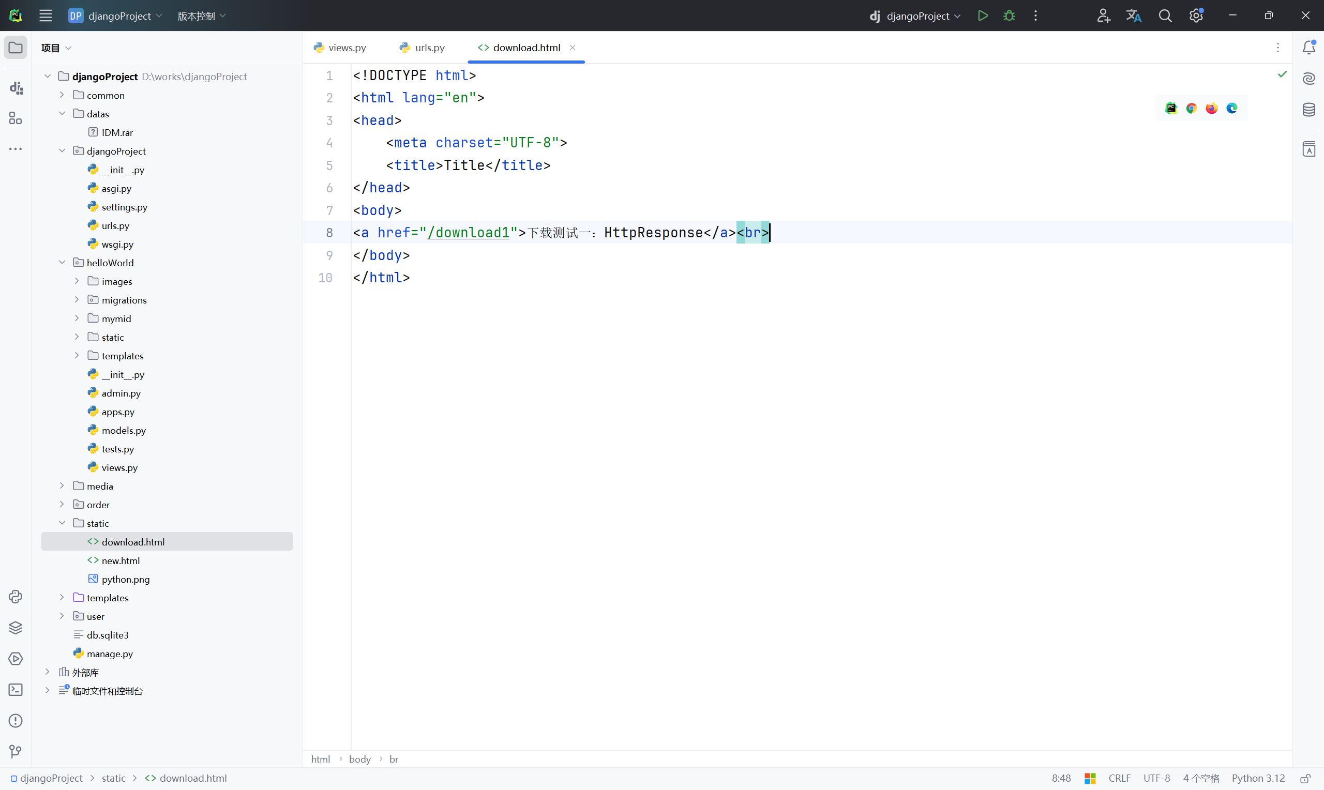
Task: Open 版本控制 version control dropdown
Action: click(202, 16)
